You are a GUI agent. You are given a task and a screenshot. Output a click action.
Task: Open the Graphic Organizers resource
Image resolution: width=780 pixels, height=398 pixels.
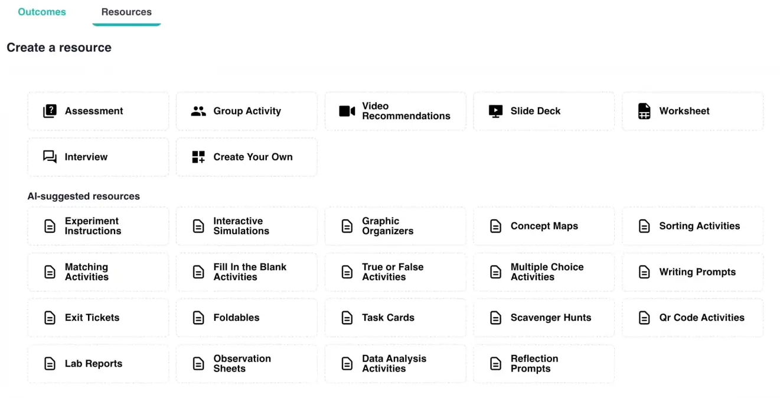(x=395, y=226)
